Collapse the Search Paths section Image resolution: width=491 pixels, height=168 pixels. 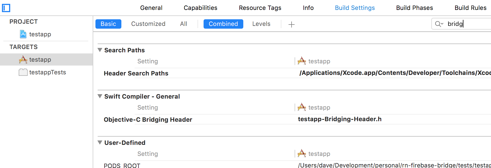tap(100, 50)
